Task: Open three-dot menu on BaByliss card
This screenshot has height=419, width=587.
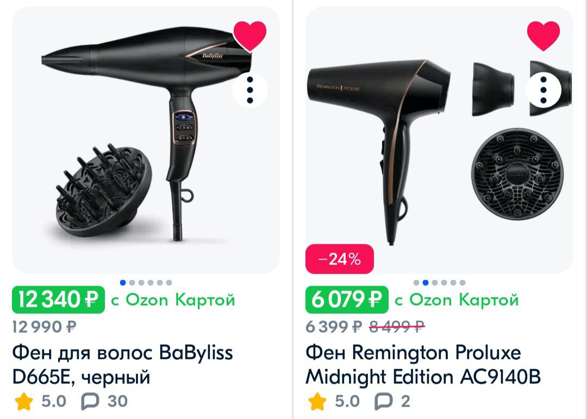Action: 249,90
